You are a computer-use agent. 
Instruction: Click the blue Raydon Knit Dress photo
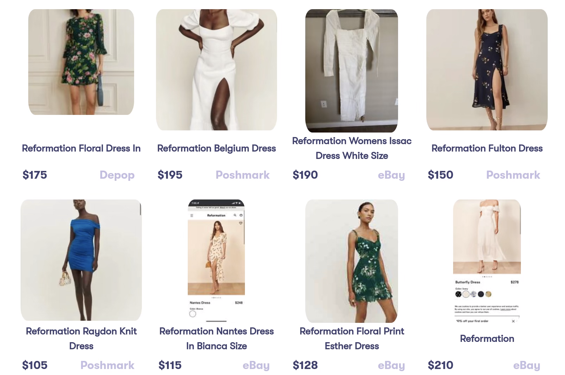tap(81, 260)
